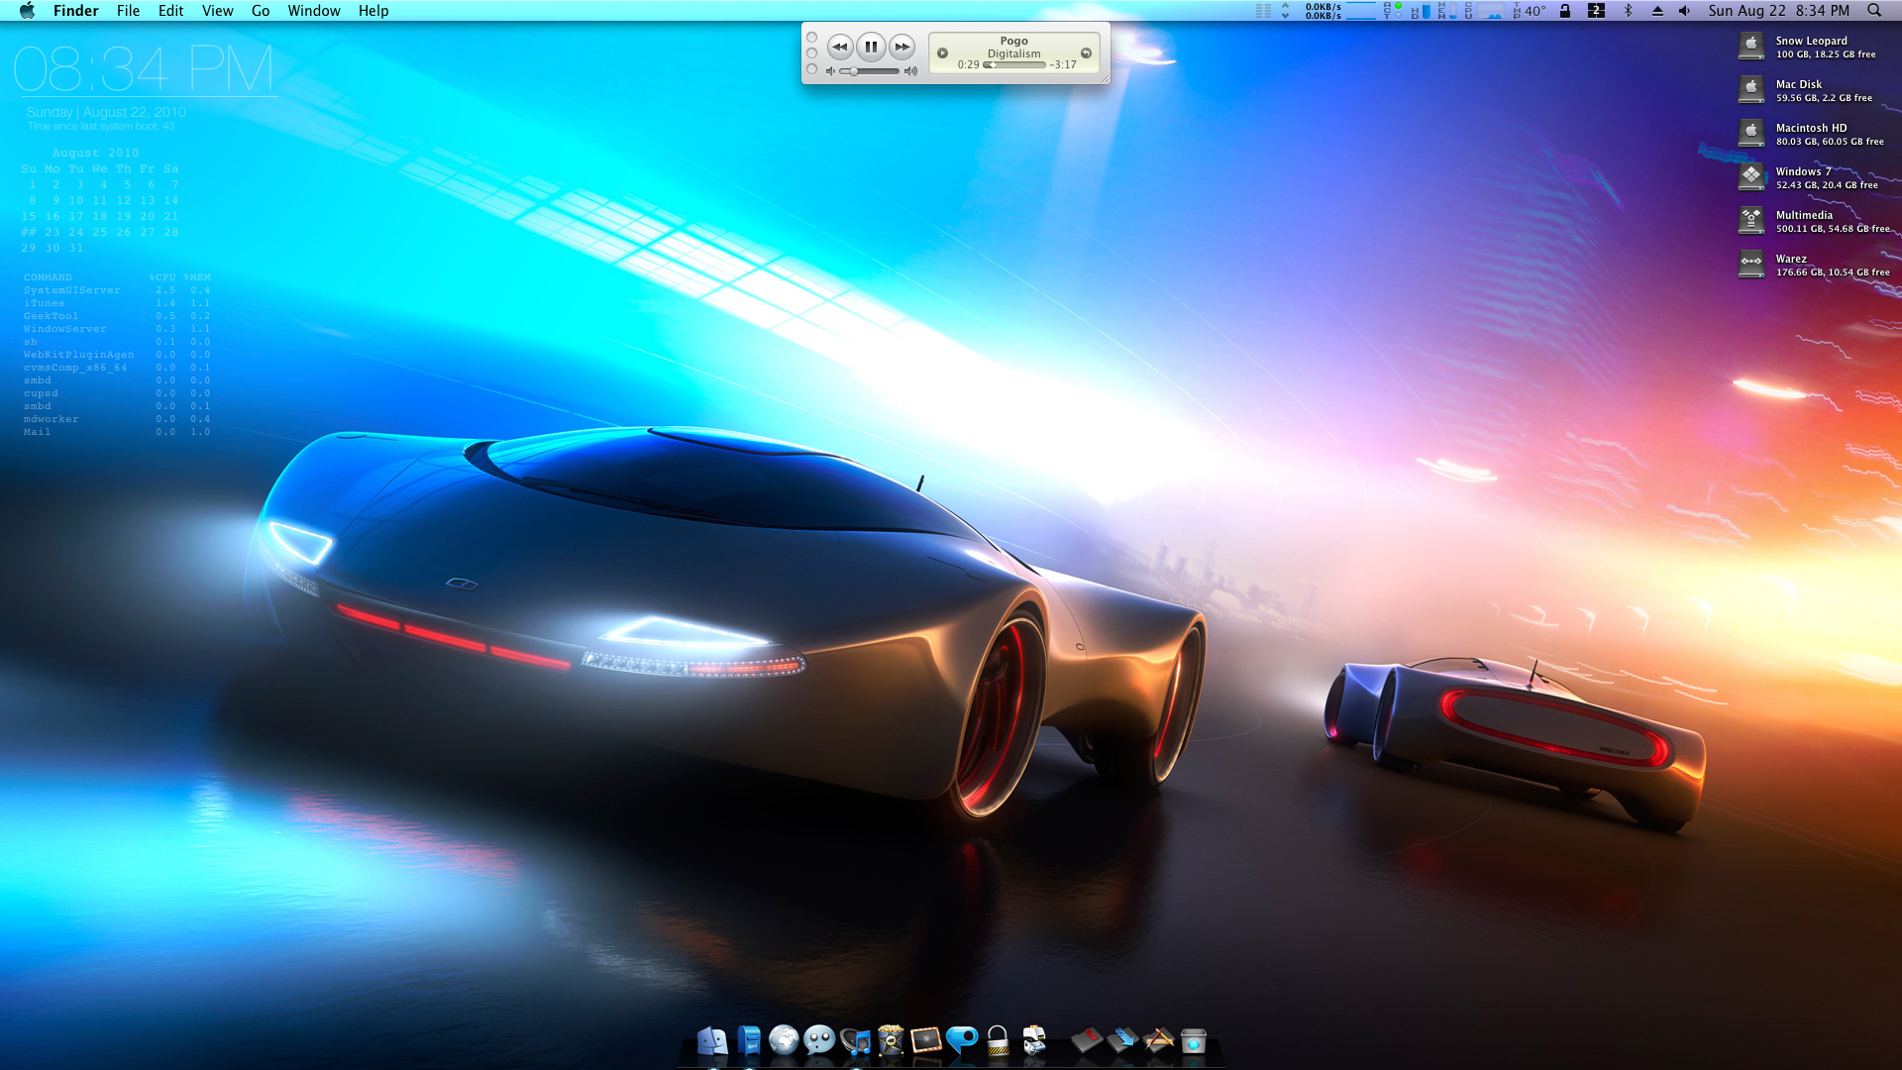This screenshot has width=1902, height=1070.
Task: Seek within the Pogo track progress bar
Action: (1014, 65)
